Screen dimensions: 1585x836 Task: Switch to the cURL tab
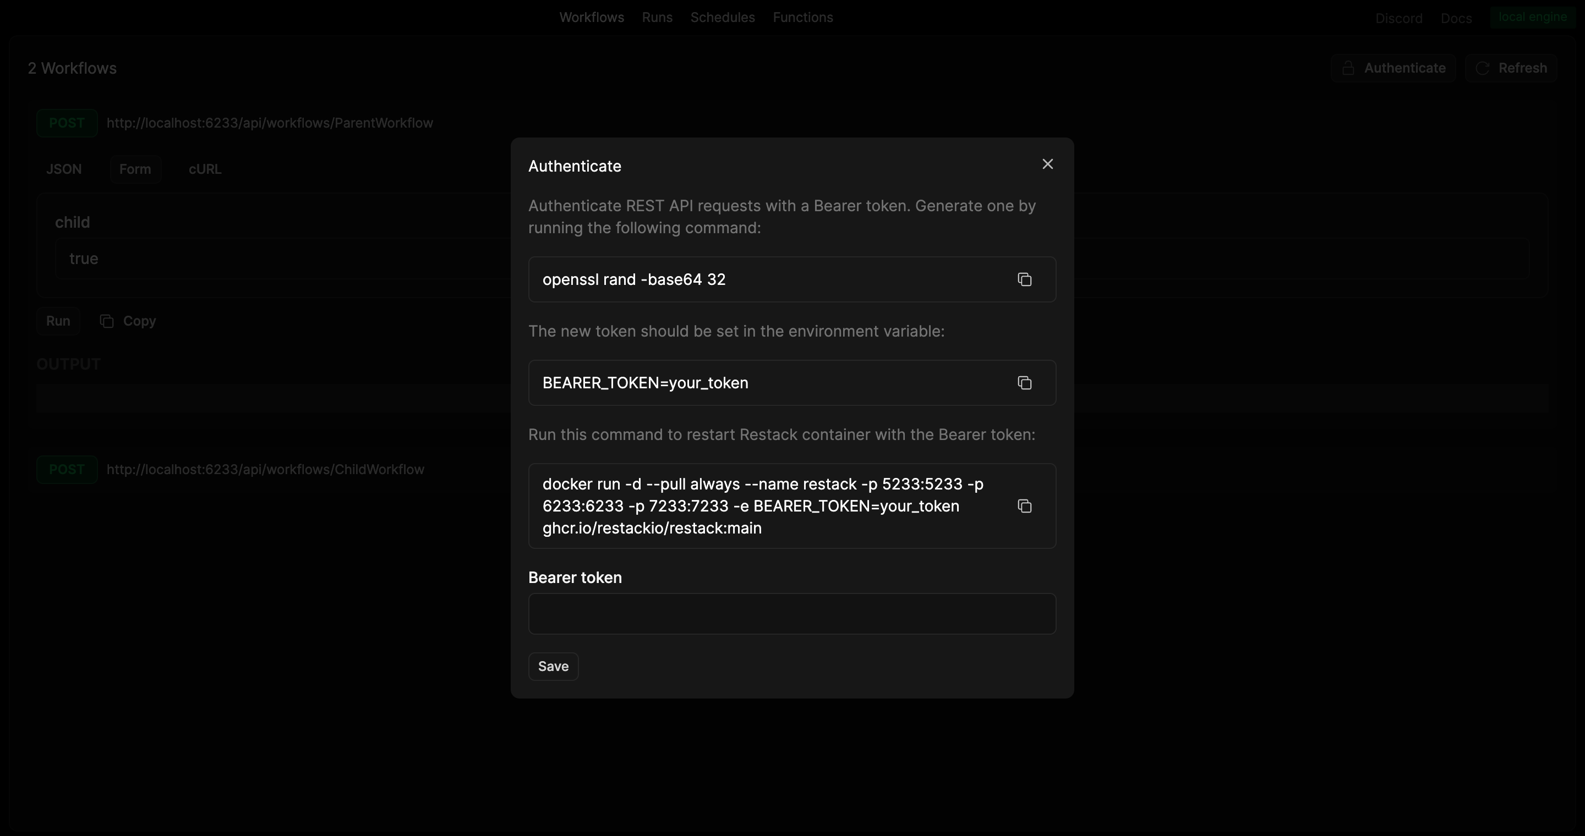click(204, 169)
